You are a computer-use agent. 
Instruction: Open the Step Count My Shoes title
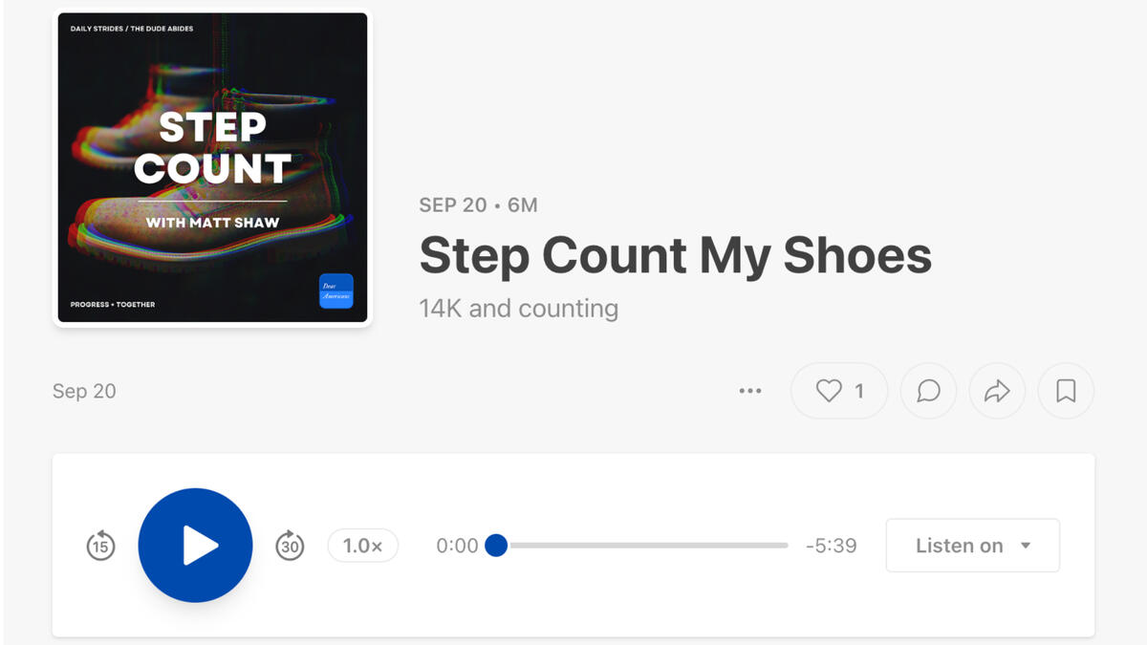[675, 255]
